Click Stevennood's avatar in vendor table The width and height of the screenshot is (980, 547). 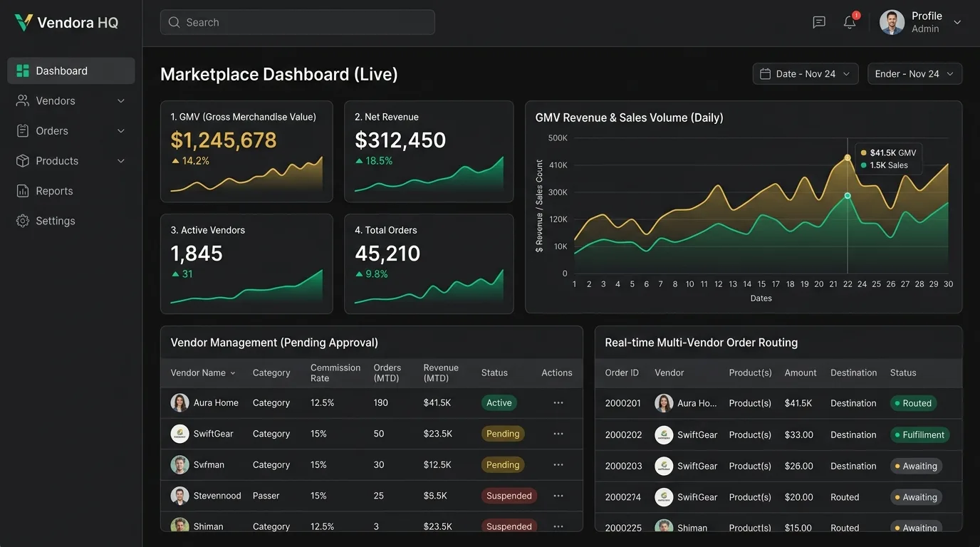(179, 496)
